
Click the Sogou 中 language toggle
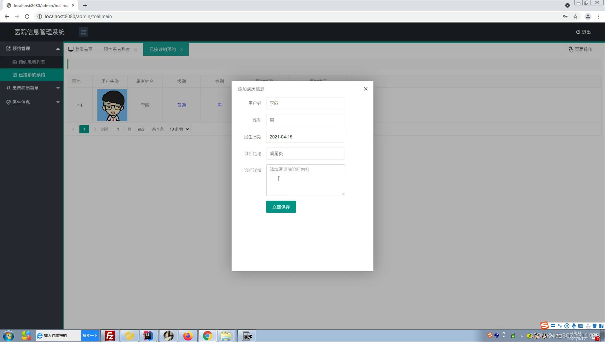(553, 326)
